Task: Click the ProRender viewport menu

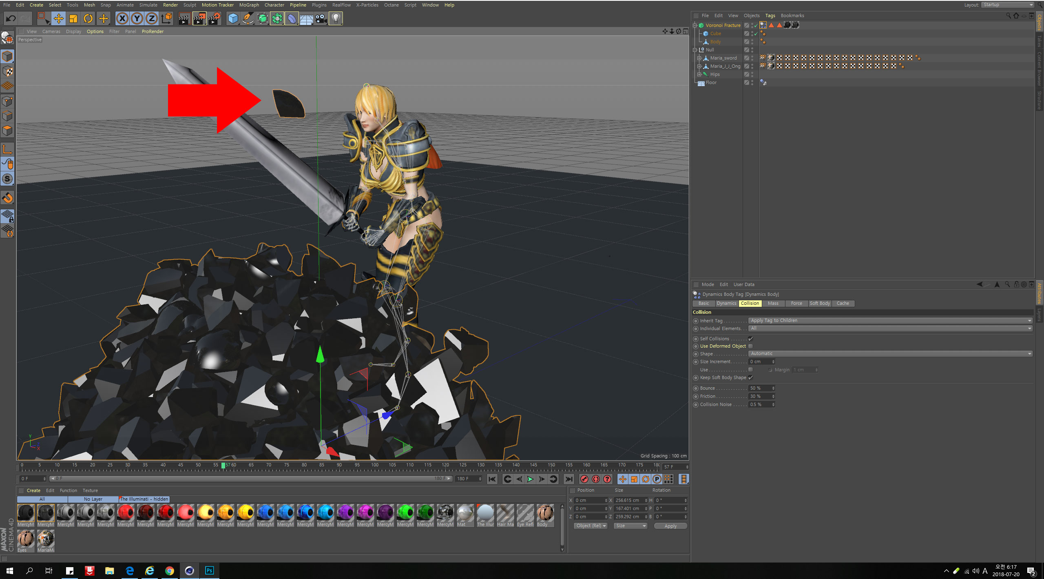Action: pyautogui.click(x=153, y=31)
